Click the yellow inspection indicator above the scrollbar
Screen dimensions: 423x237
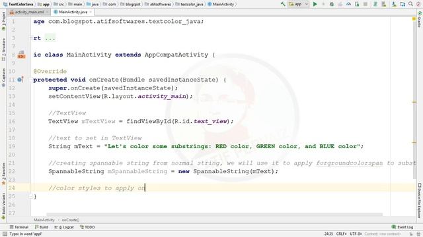414,19
